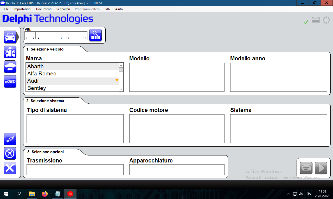Viewport: 333px width, 199px height.
Task: Open the File menu
Action: pos(6,9)
